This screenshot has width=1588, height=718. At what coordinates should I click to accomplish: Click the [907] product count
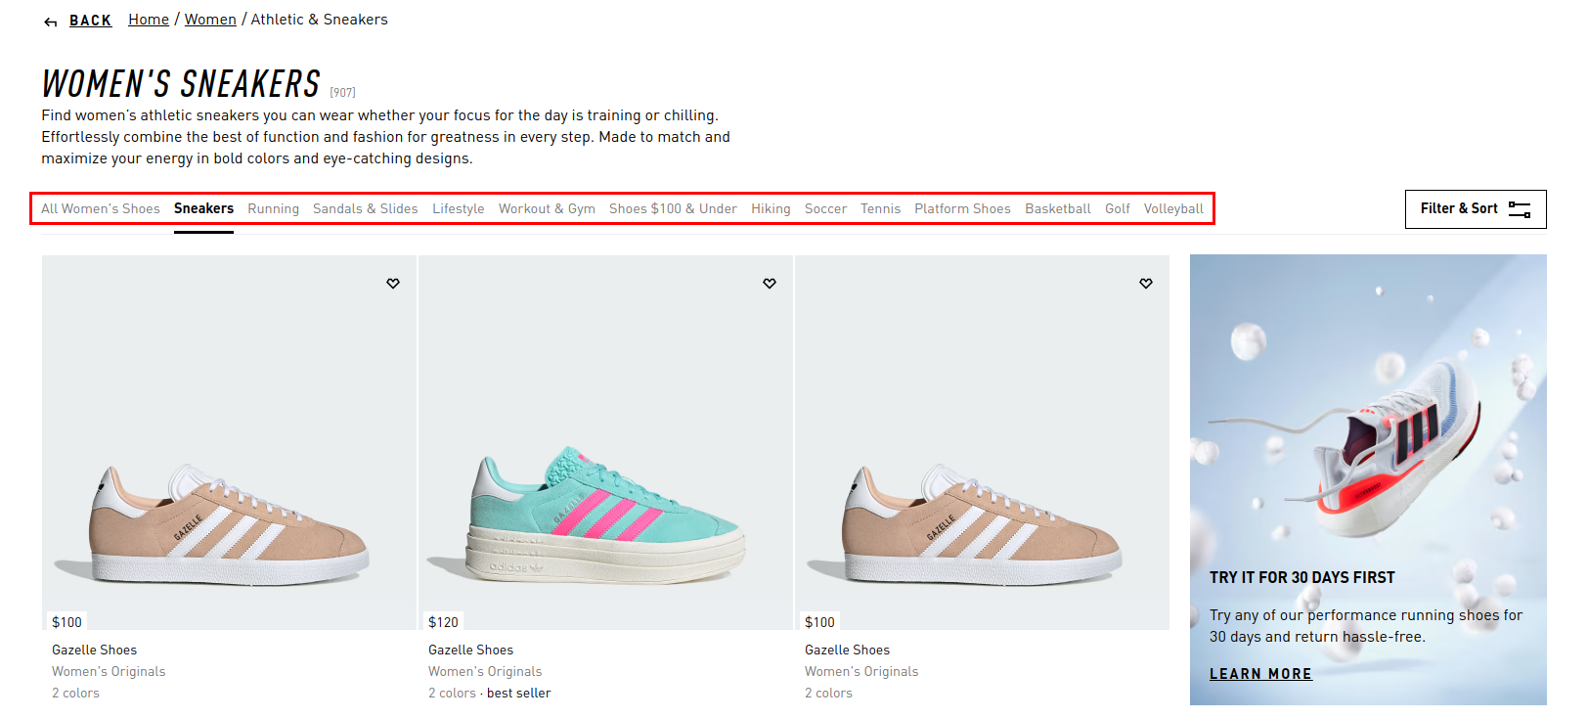342,92
